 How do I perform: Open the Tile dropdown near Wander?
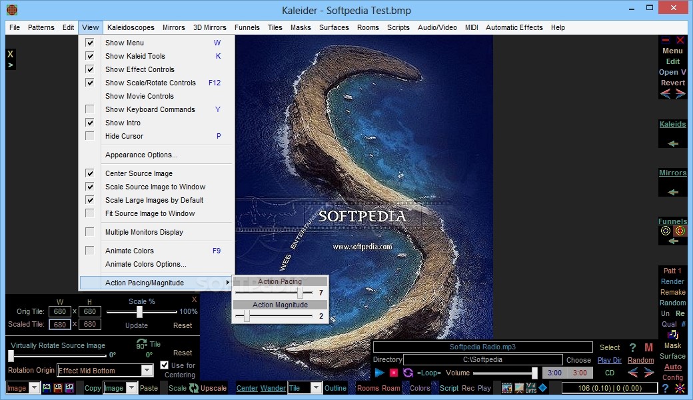(316, 388)
